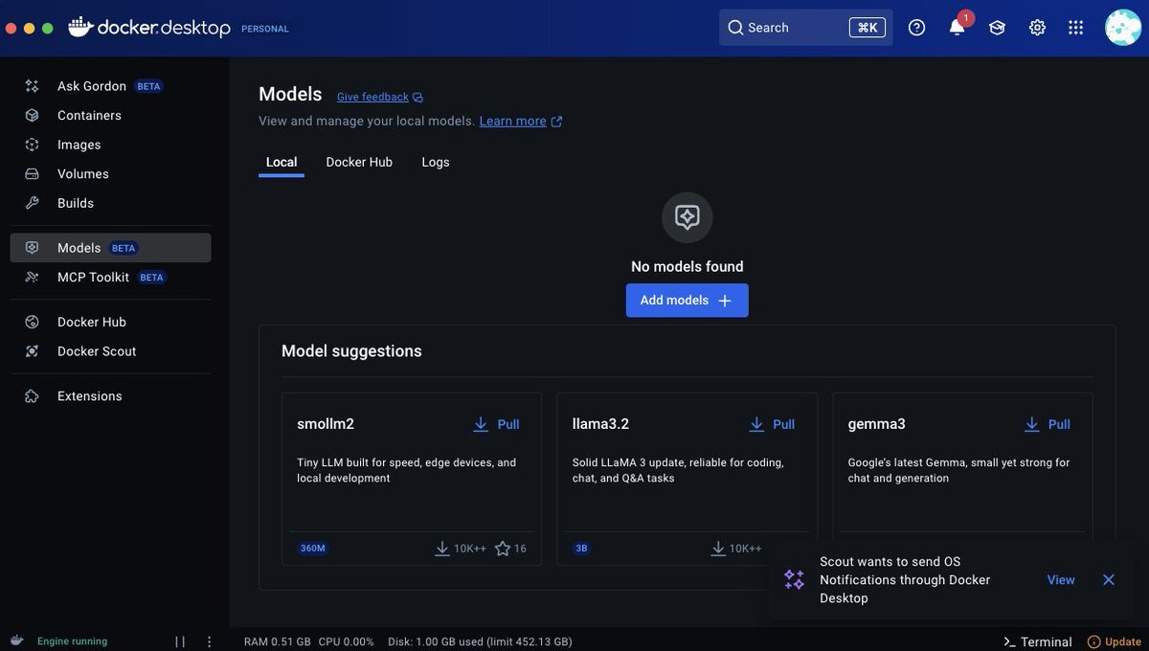Viewport: 1149px width, 651px height.
Task: Click the Models icon in sidebar
Action: 32,248
